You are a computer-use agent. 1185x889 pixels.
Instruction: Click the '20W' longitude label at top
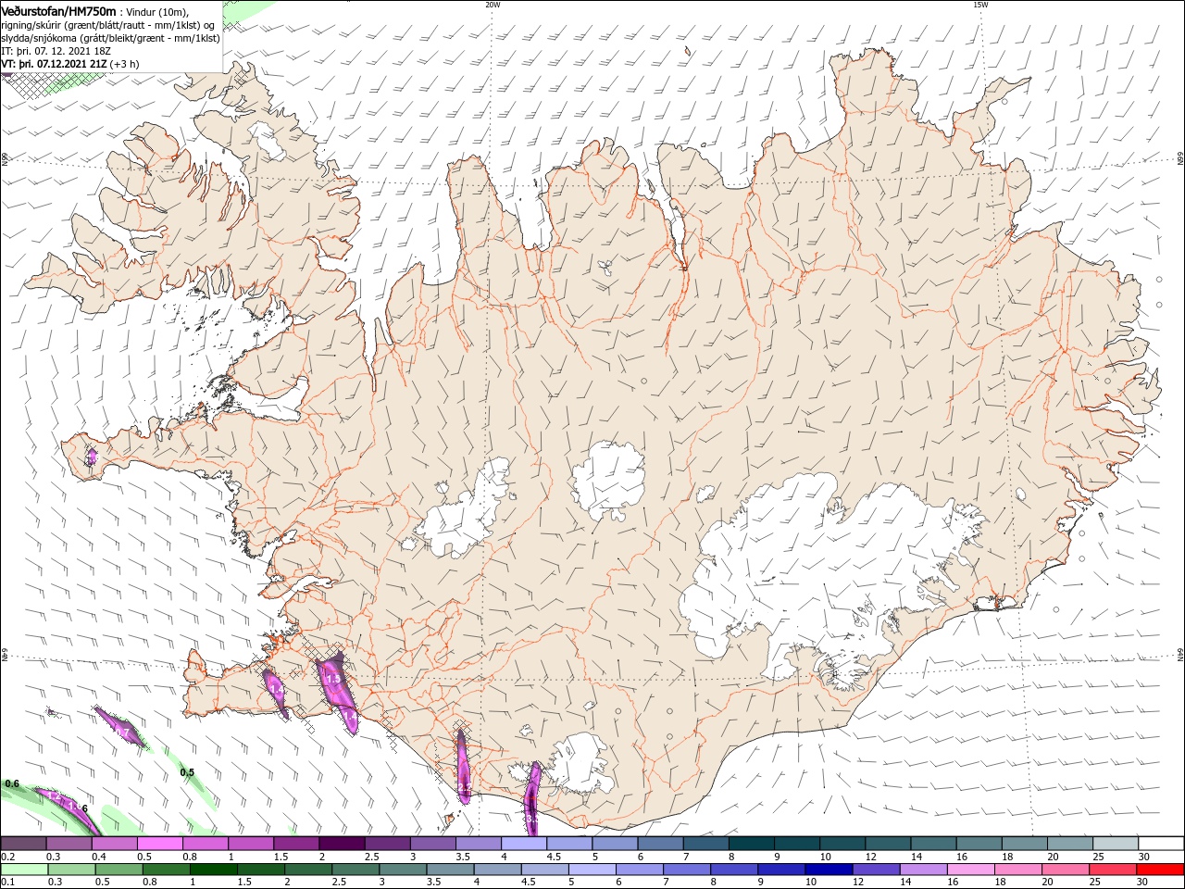tap(493, 5)
